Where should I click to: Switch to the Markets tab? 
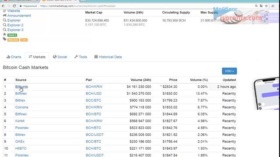pos(37,57)
